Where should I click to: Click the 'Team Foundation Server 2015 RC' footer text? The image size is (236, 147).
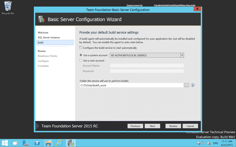coord(70,126)
